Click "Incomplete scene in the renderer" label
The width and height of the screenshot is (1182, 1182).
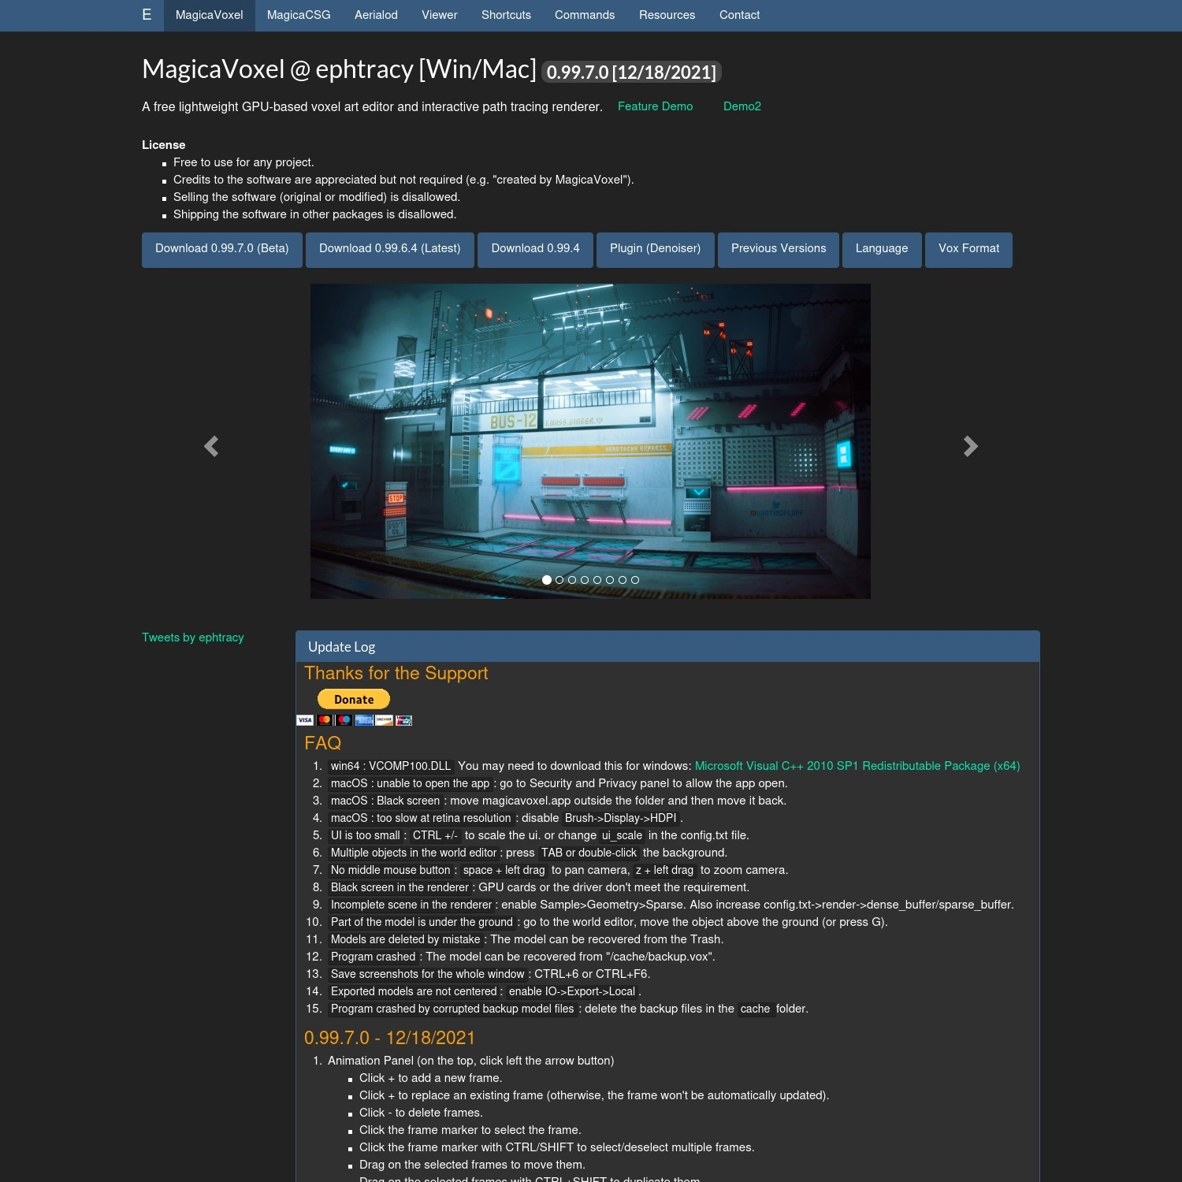(411, 905)
